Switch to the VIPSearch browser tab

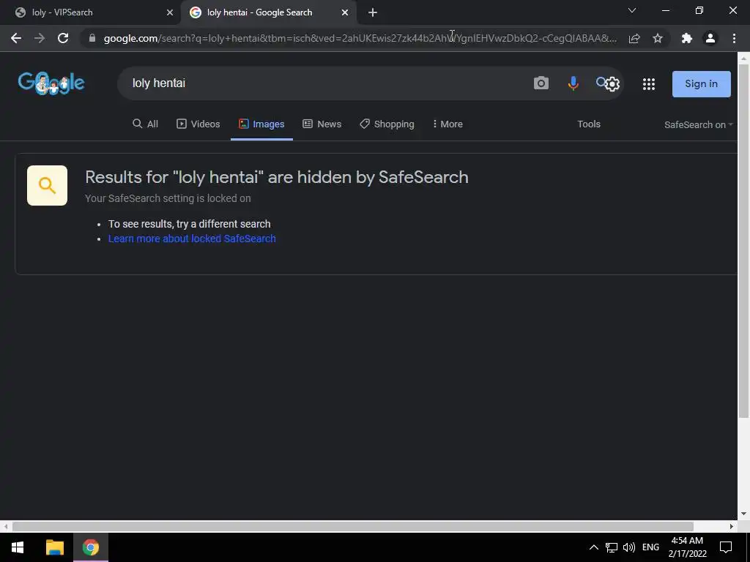coord(90,12)
